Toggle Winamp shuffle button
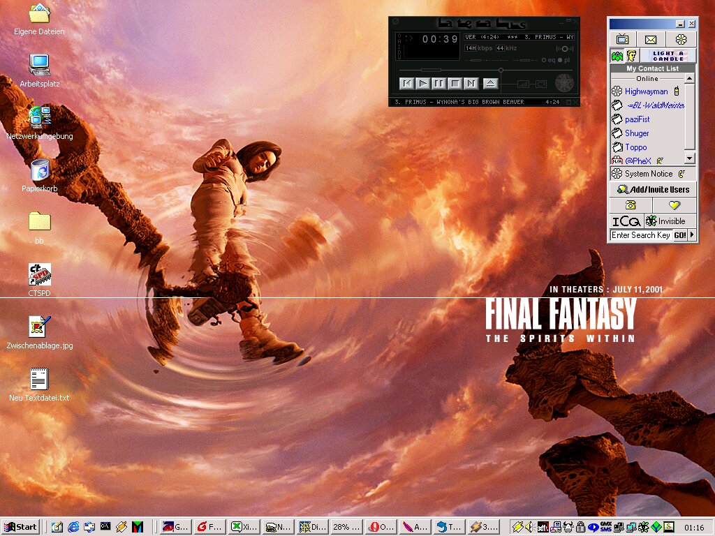Image resolution: width=715 pixels, height=536 pixels. pos(522,84)
